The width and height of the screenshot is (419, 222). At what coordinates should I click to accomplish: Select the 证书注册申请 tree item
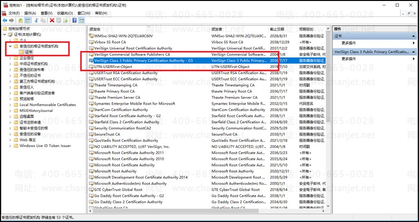coord(30,123)
